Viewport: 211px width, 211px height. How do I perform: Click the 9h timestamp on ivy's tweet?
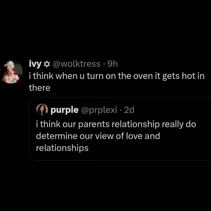[x=113, y=64]
